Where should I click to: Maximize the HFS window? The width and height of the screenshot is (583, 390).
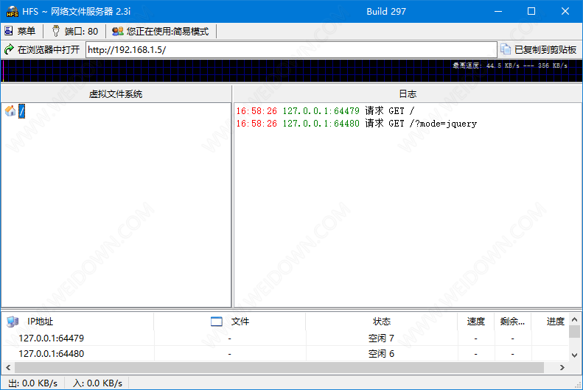click(531, 11)
